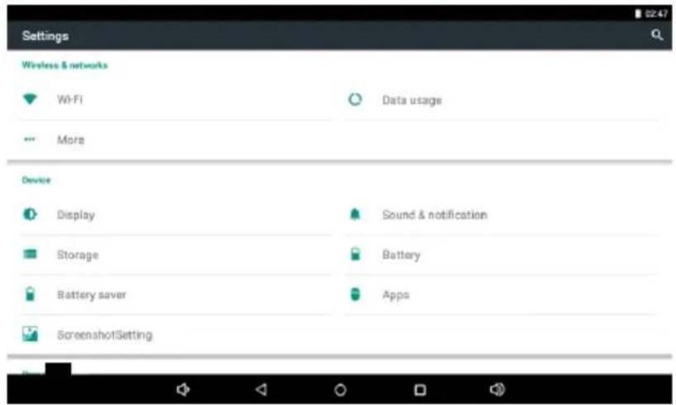The height and width of the screenshot is (405, 676).
Task: Check battery indicator in status bar
Action: click(638, 14)
